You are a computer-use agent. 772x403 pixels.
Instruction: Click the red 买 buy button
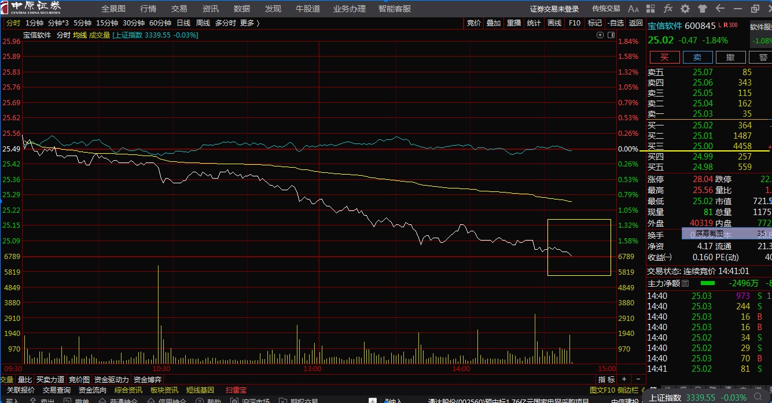pyautogui.click(x=664, y=57)
